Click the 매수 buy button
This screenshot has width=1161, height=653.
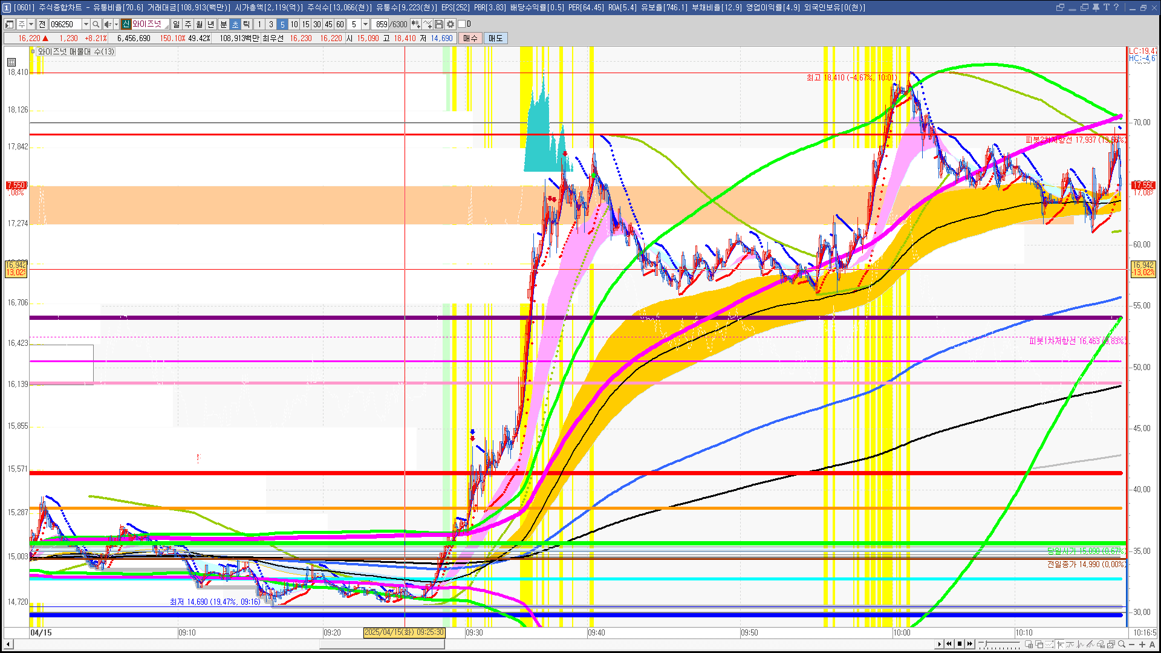click(470, 38)
